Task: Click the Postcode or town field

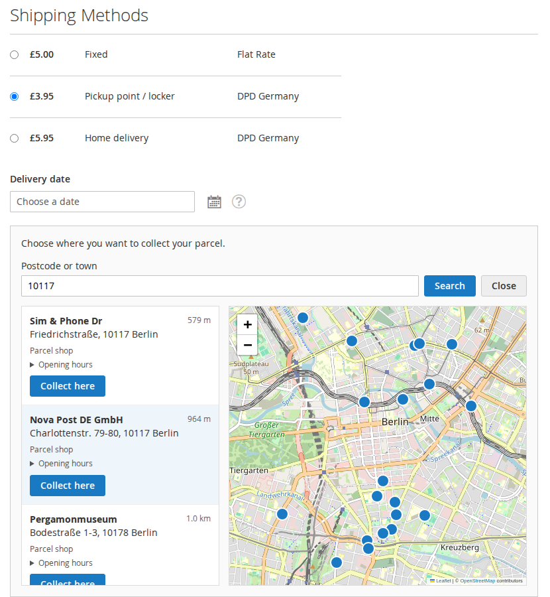Action: [220, 286]
